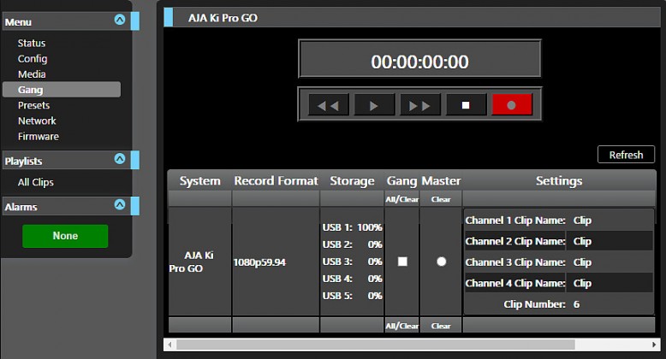Click the USB 4: 0% storage entry
This screenshot has height=359, width=666.
click(x=352, y=279)
